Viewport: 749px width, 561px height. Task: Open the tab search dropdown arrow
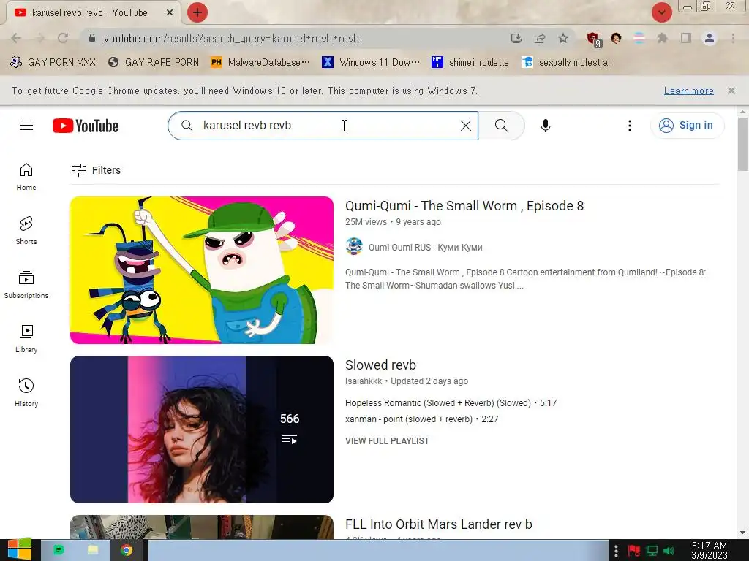(661, 12)
